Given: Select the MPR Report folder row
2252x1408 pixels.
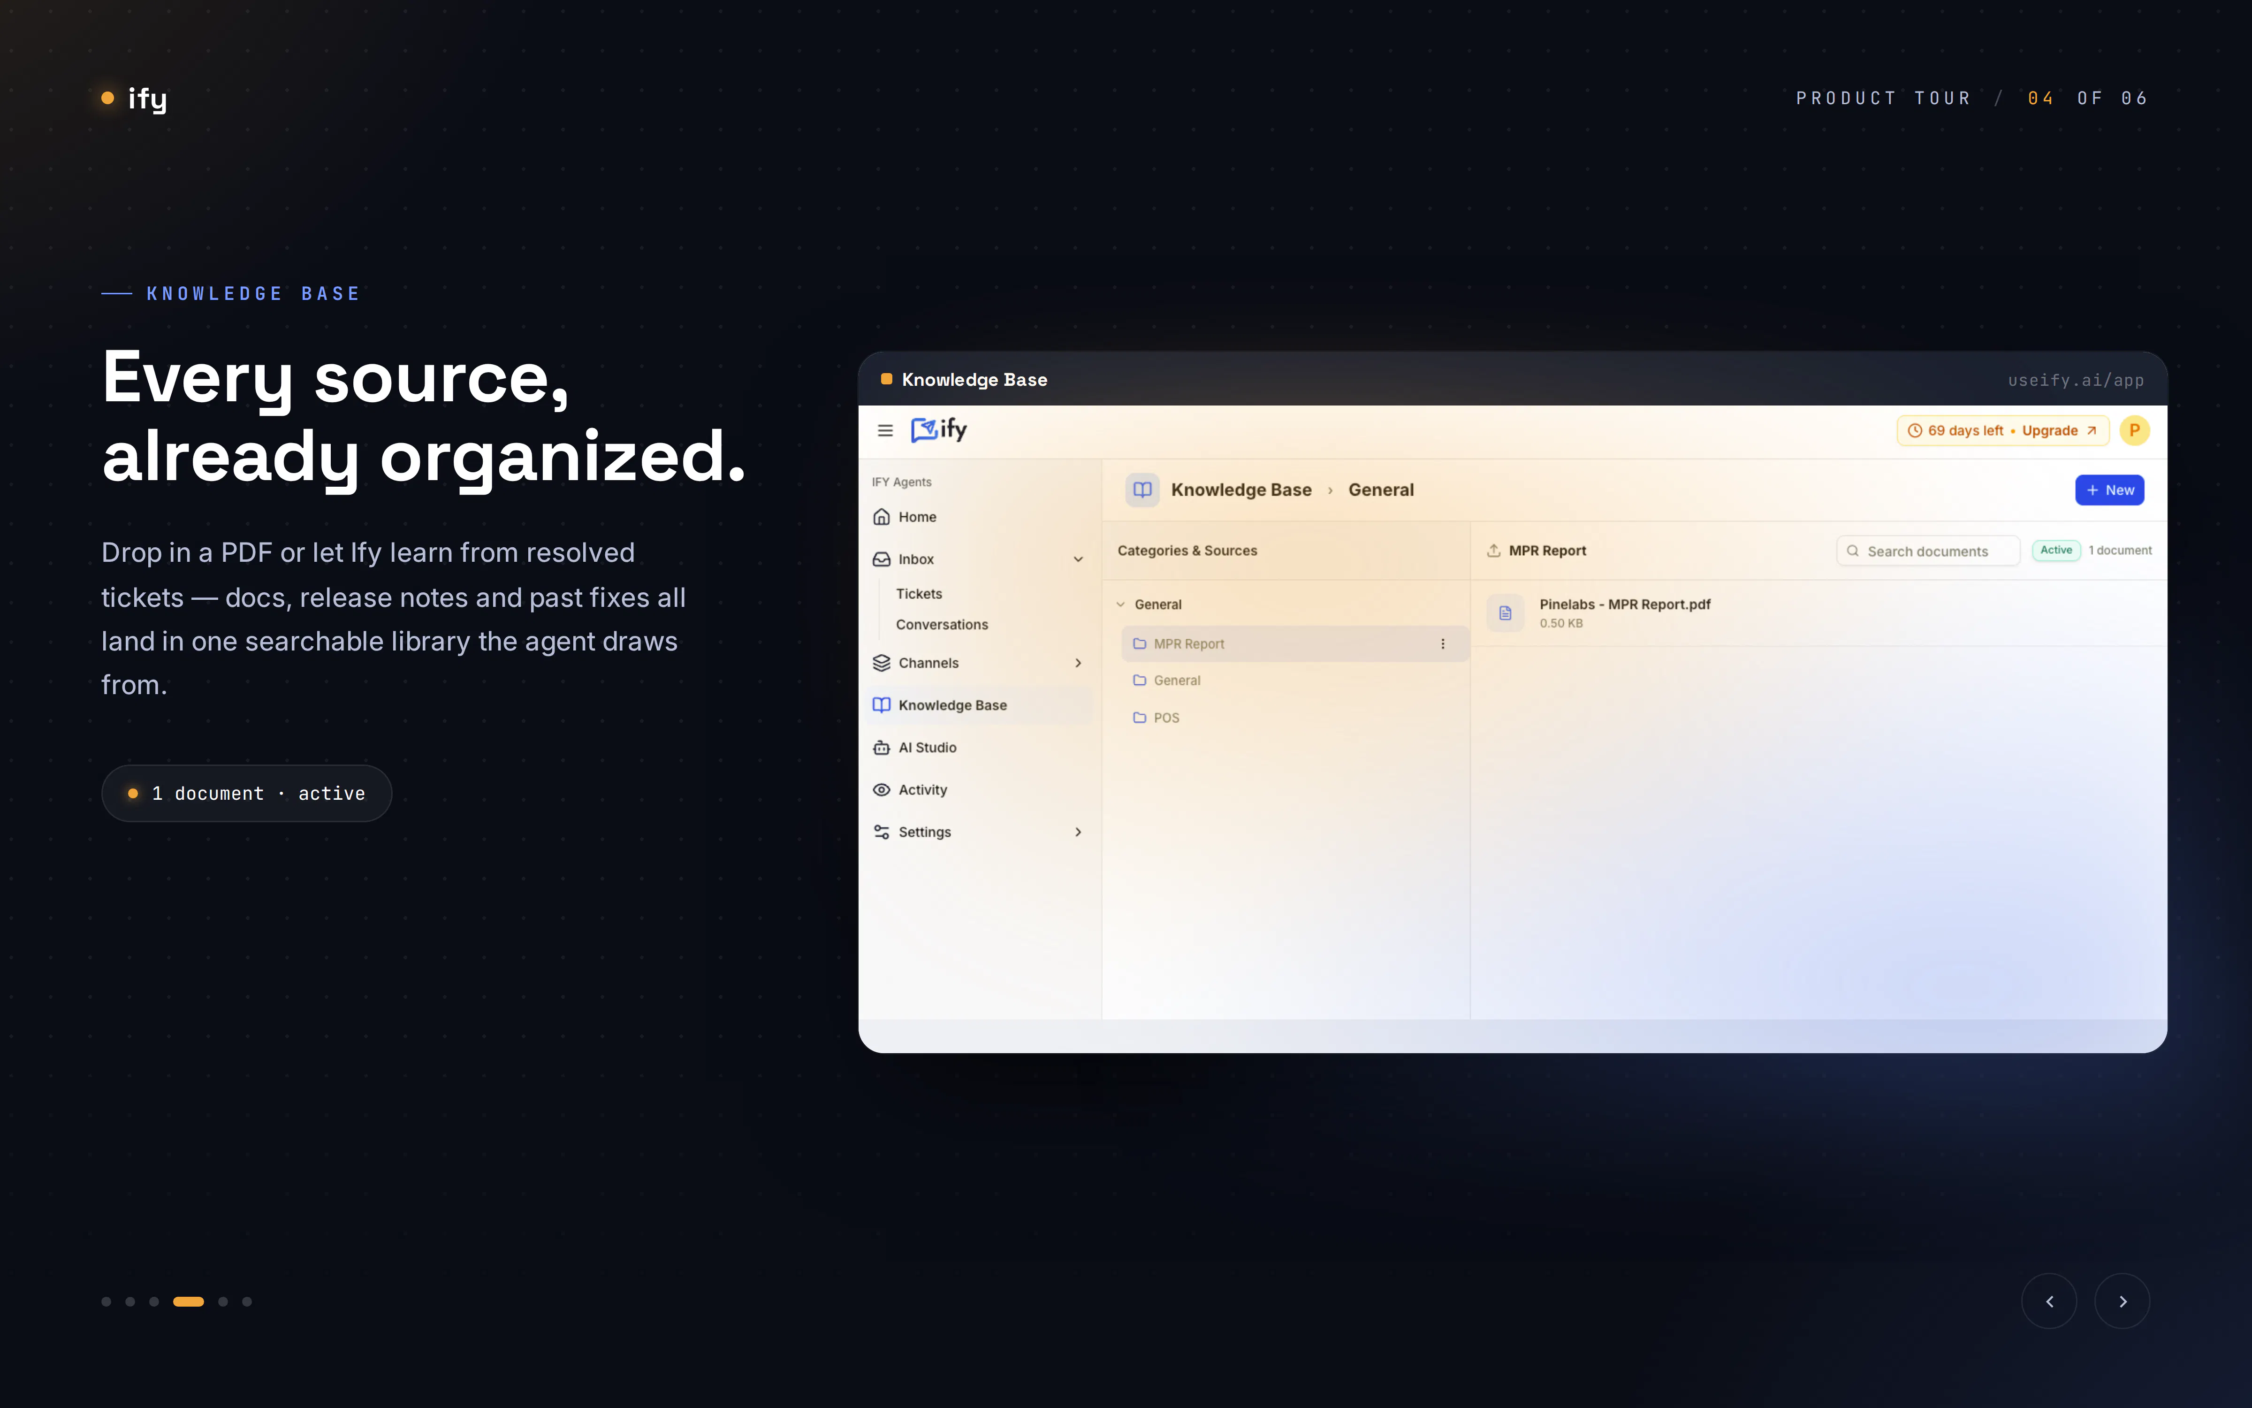Looking at the screenshot, I should [1295, 643].
